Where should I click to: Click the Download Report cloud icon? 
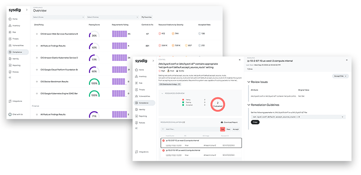(222, 122)
